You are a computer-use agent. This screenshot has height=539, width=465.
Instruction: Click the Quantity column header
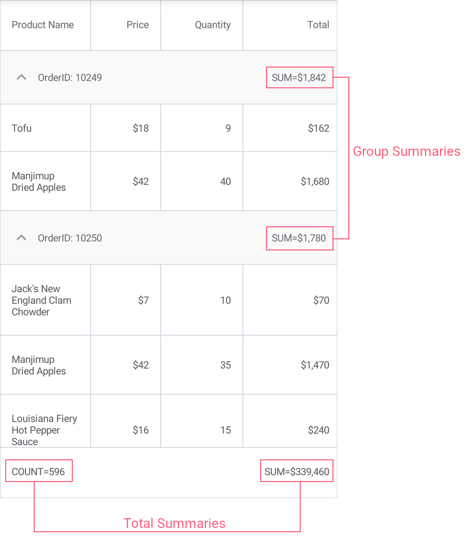coord(213,25)
